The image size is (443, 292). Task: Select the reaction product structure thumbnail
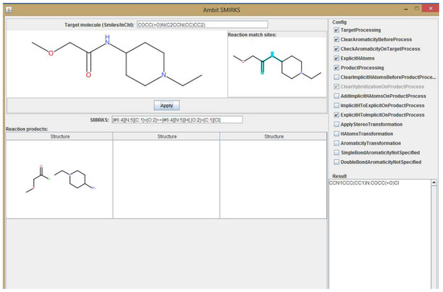[60, 179]
